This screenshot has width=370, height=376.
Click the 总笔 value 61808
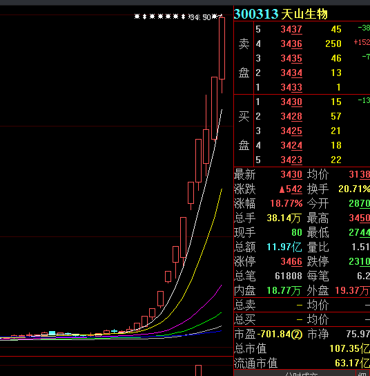[289, 276]
